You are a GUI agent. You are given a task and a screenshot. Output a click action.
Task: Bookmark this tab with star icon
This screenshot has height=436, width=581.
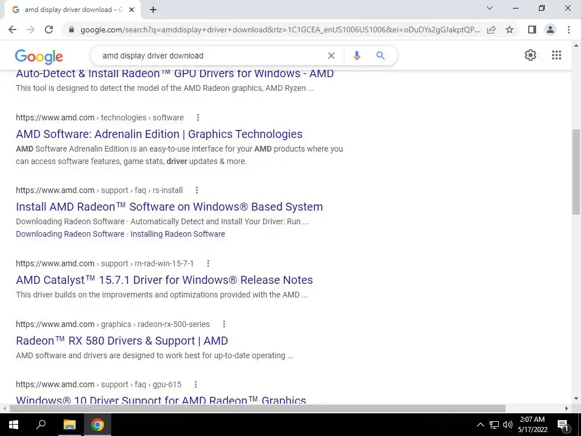[x=510, y=30]
